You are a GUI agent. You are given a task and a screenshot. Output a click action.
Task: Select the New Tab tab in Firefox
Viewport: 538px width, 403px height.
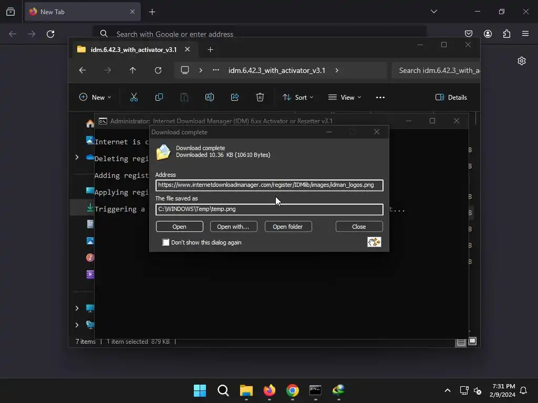[82, 12]
